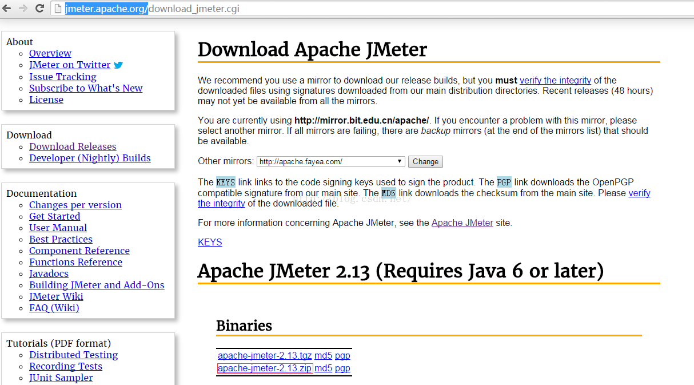Click the highlighted KEYS code word

click(x=226, y=182)
